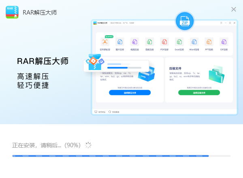The height and width of the screenshot is (178, 243).
Task: Click the PPT压缩 icon in the preview
Action: click(x=209, y=42)
